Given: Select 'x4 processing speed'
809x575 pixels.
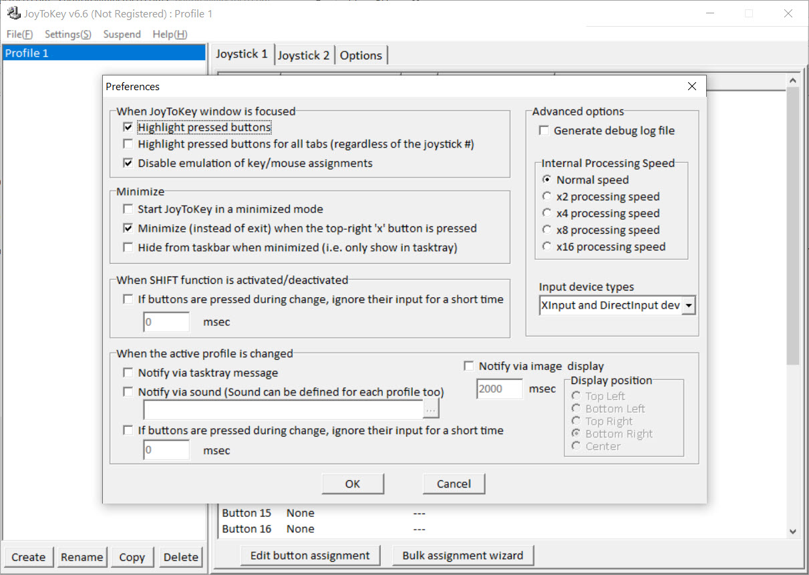Looking at the screenshot, I should [546, 212].
